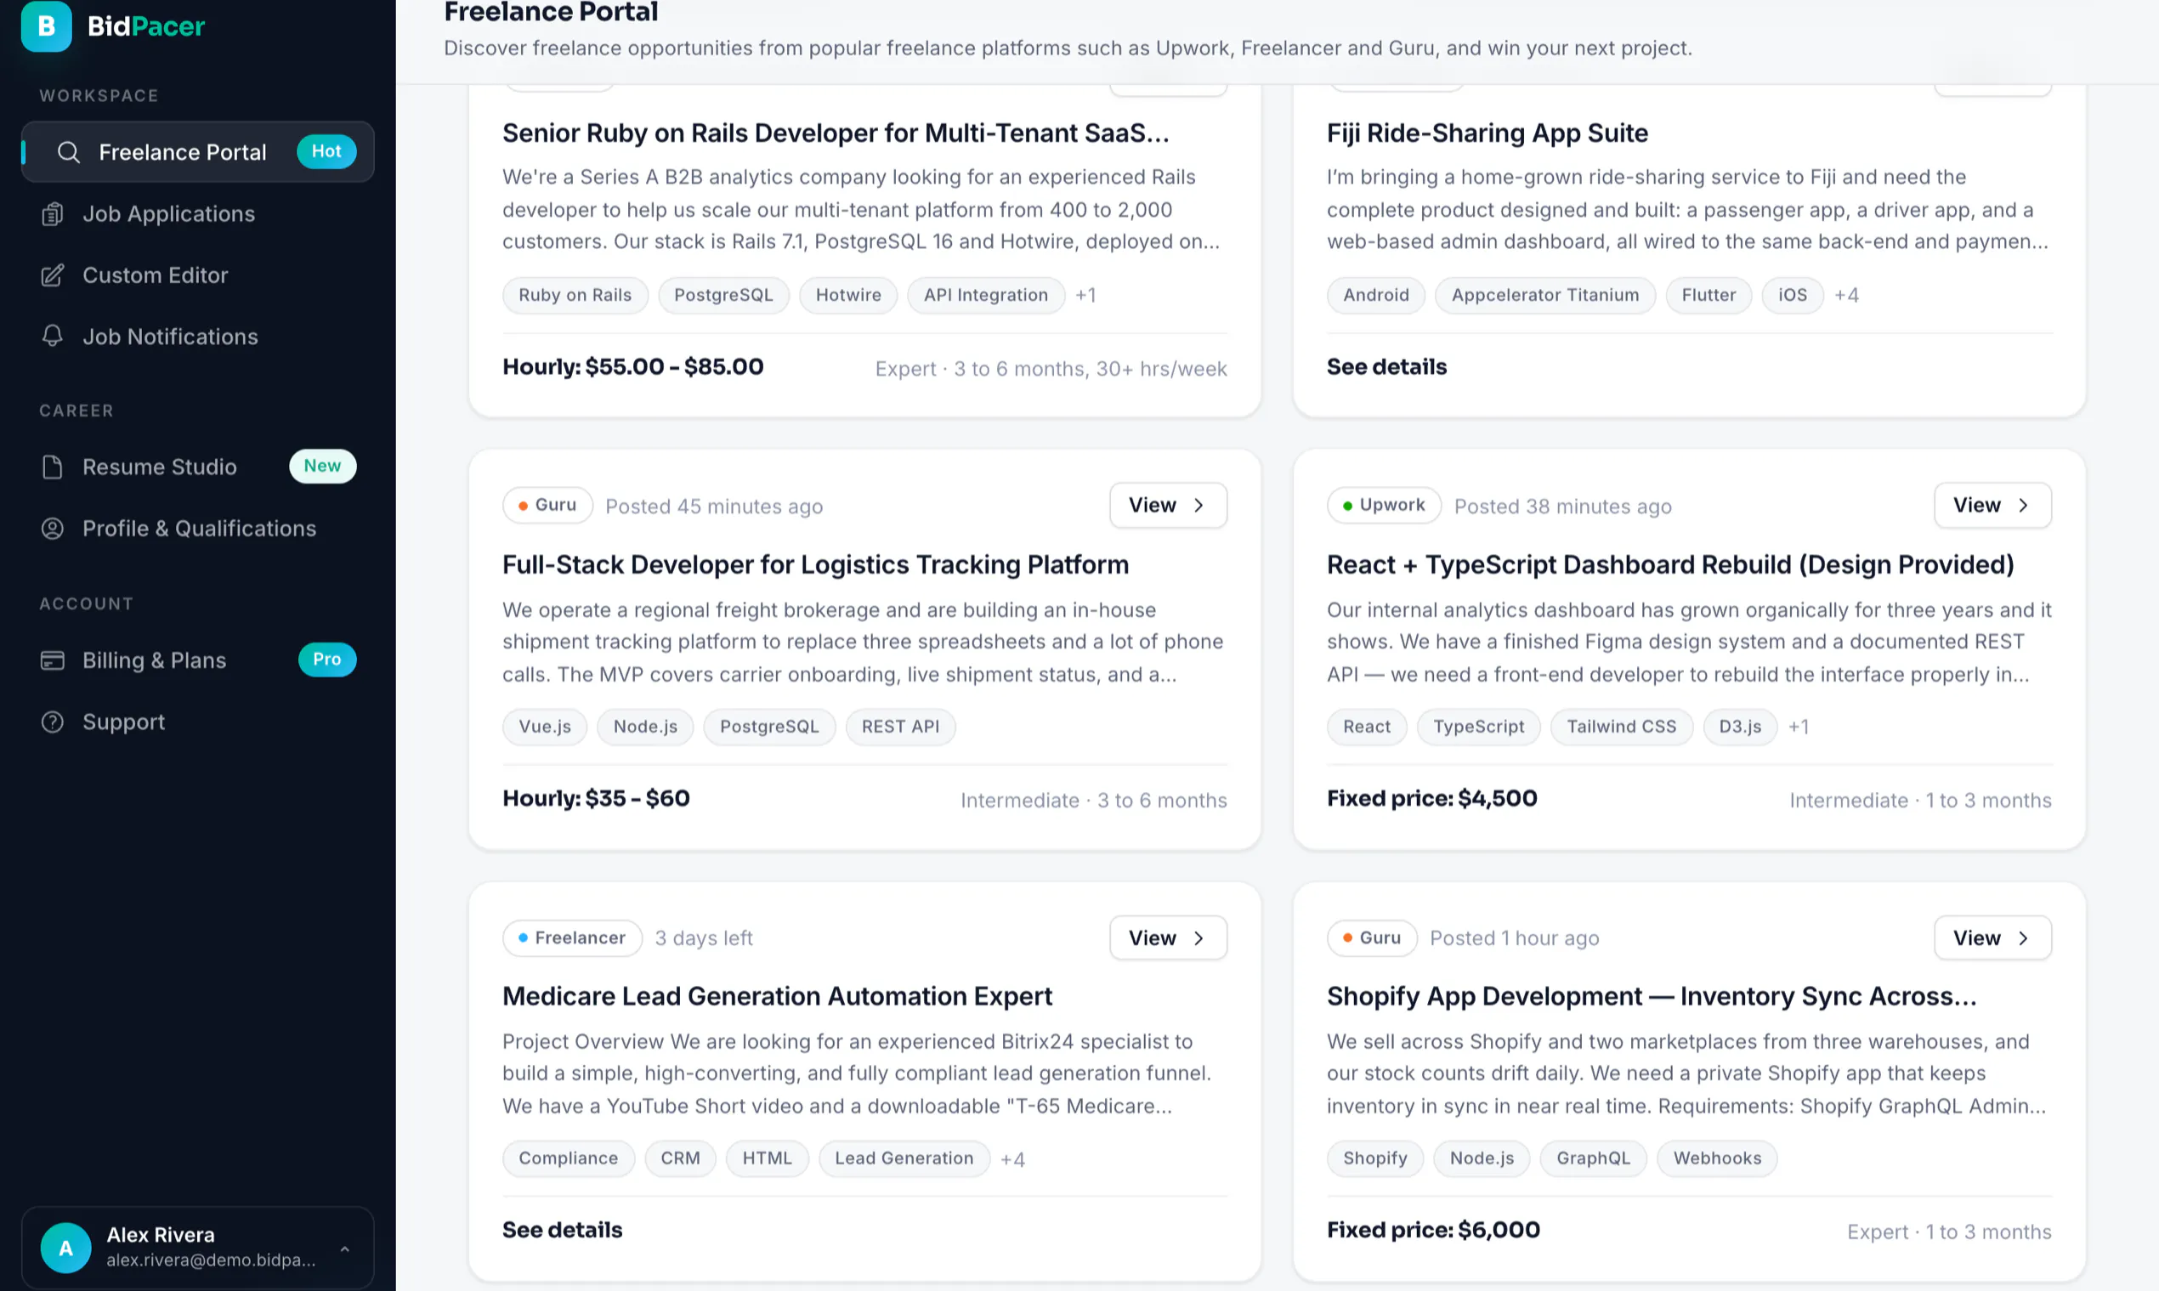
Task: Expand the +4 tags on Medicare job
Action: coord(1012,1159)
